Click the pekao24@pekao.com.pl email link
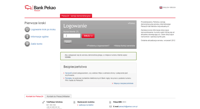The width and height of the screenshot is (200, 109). click(128, 106)
